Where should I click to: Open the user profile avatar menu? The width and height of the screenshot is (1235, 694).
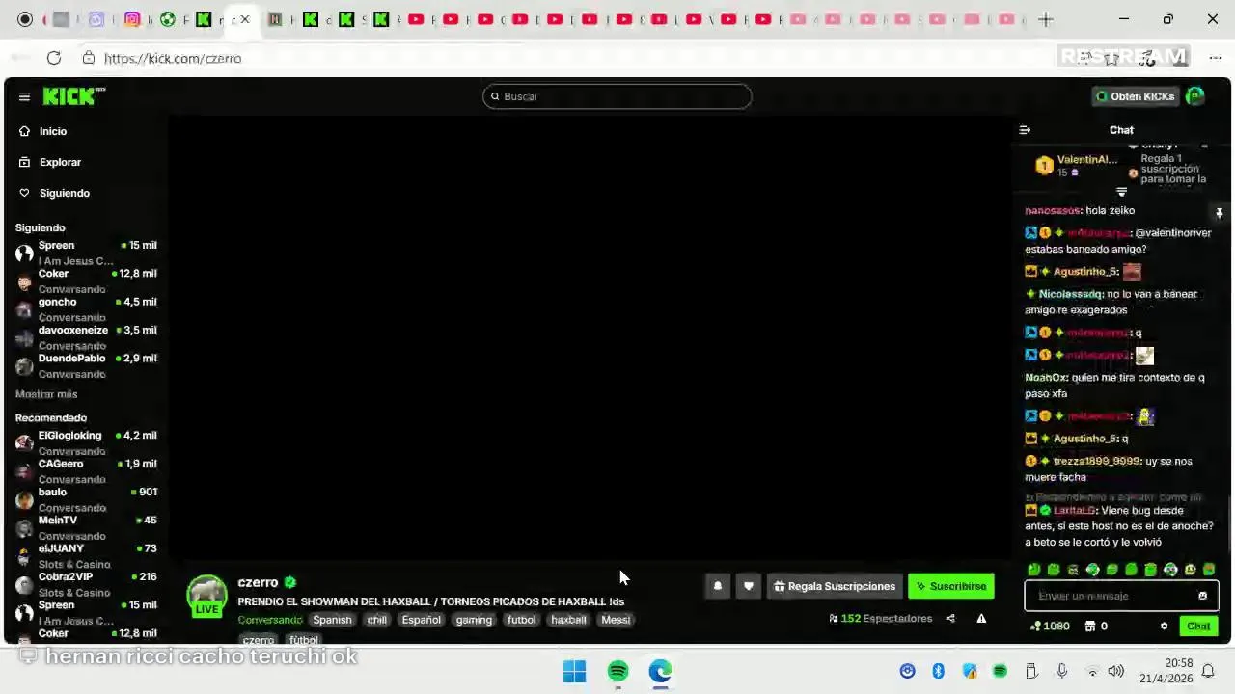(1195, 96)
